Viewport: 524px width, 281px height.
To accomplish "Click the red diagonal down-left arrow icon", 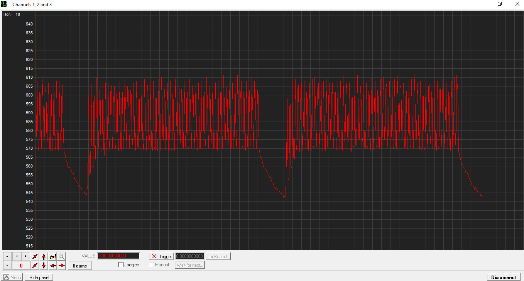I will pos(35,266).
